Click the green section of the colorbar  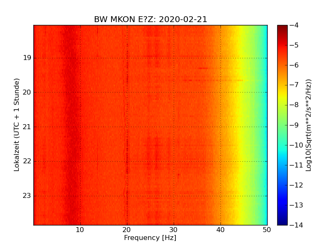(282, 125)
